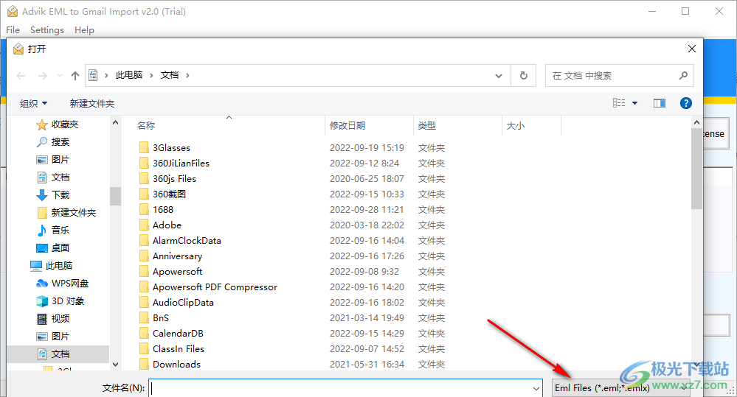Select 收藏夹 in the navigation pane

(x=58, y=124)
